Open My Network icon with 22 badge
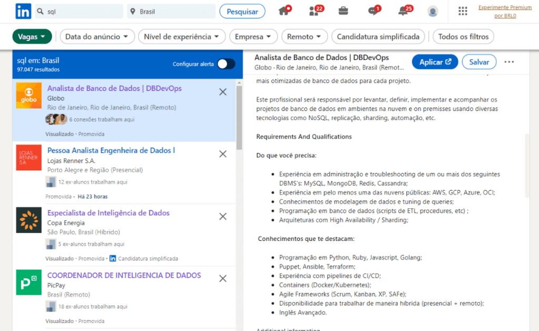Screen dimensions: 539x331 pyautogui.click(x=315, y=11)
